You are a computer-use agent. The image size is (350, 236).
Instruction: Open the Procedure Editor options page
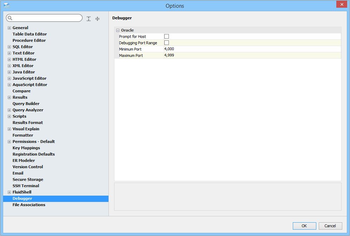[x=29, y=40]
